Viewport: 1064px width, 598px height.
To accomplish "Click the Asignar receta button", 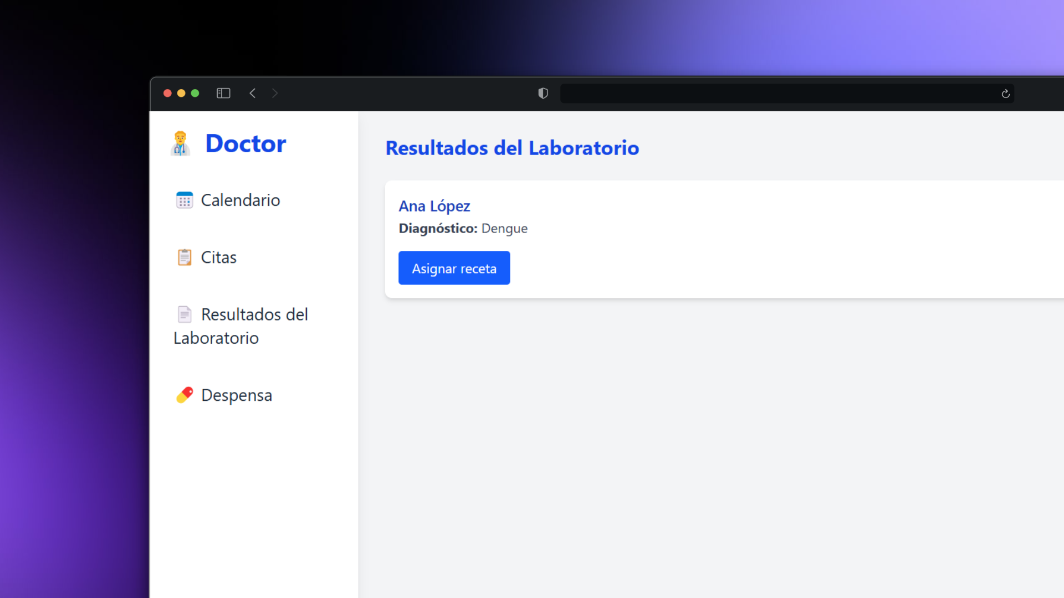I will 454,268.
